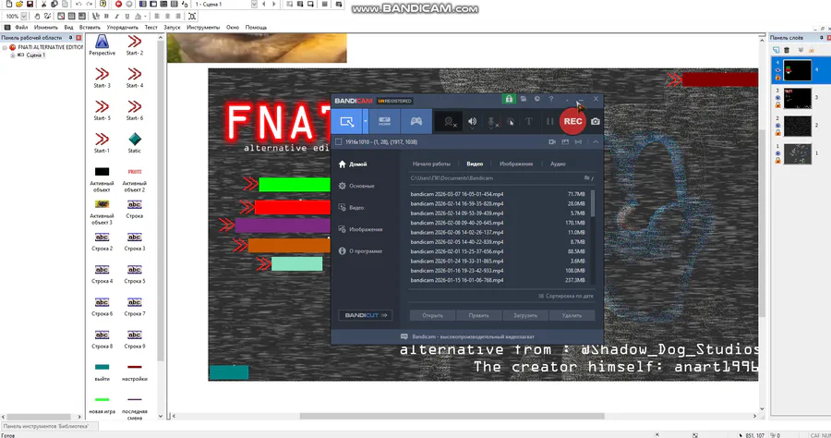Viewport: 831px width, 438px height.
Task: Switch to Аудио tab in Bandicam
Action: pos(558,164)
